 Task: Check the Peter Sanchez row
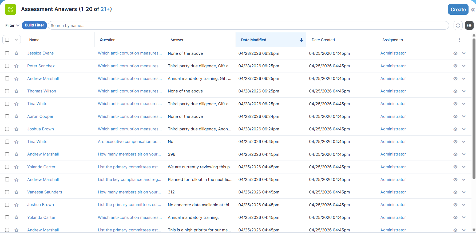[7, 66]
